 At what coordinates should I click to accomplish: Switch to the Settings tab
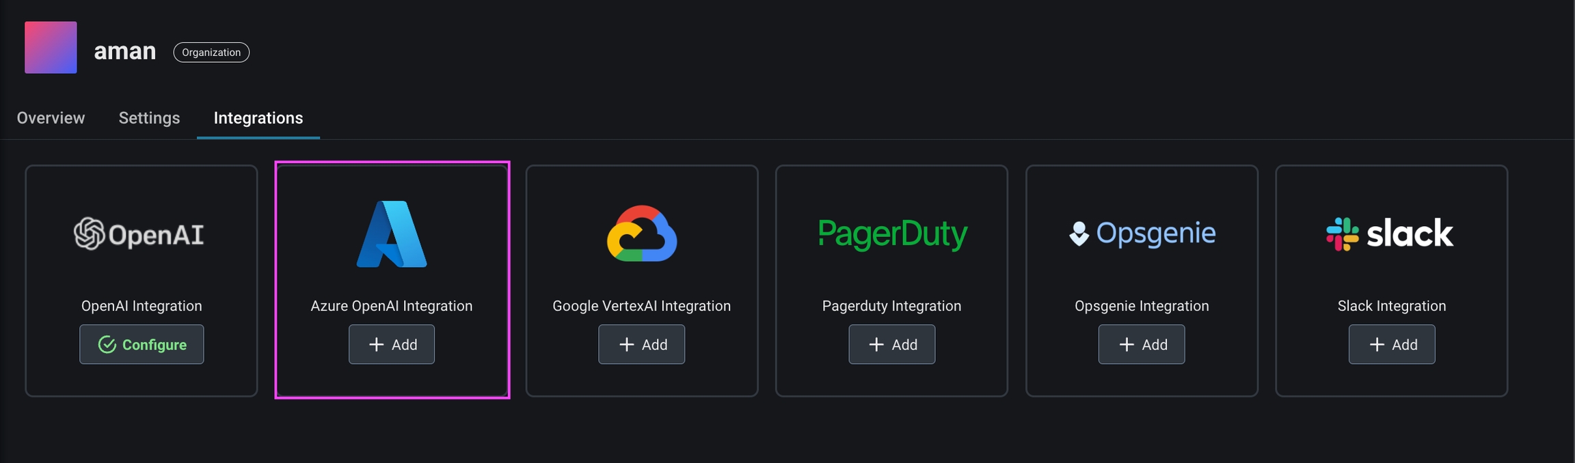coord(149,118)
